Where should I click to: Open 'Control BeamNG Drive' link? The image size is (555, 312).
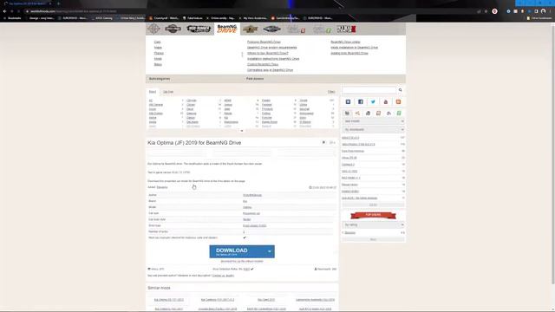point(263,64)
